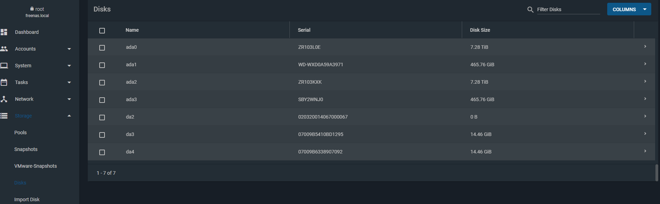Focus the Filter Disks search field
Image resolution: width=660 pixels, height=204 pixels.
pyautogui.click(x=568, y=9)
